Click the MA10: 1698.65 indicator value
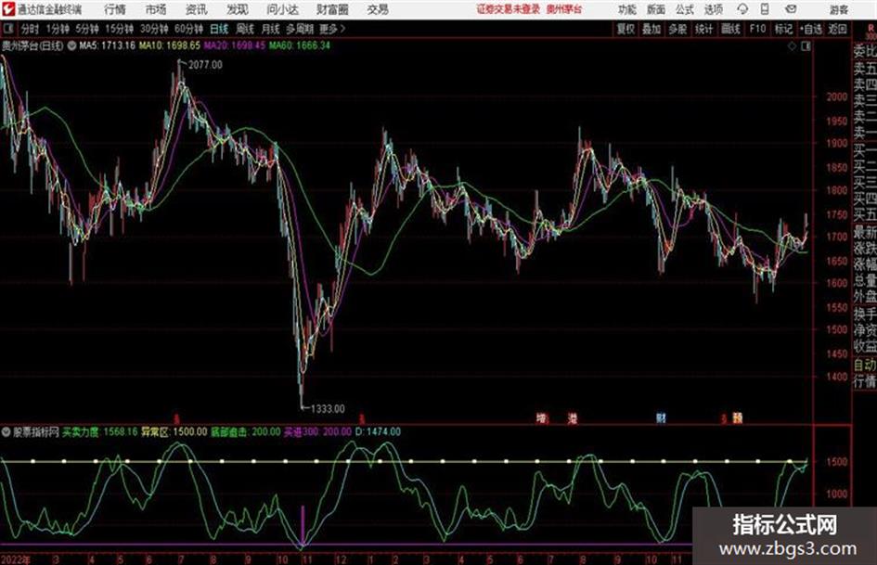Viewport: 877px width, 565px height. pyautogui.click(x=170, y=45)
